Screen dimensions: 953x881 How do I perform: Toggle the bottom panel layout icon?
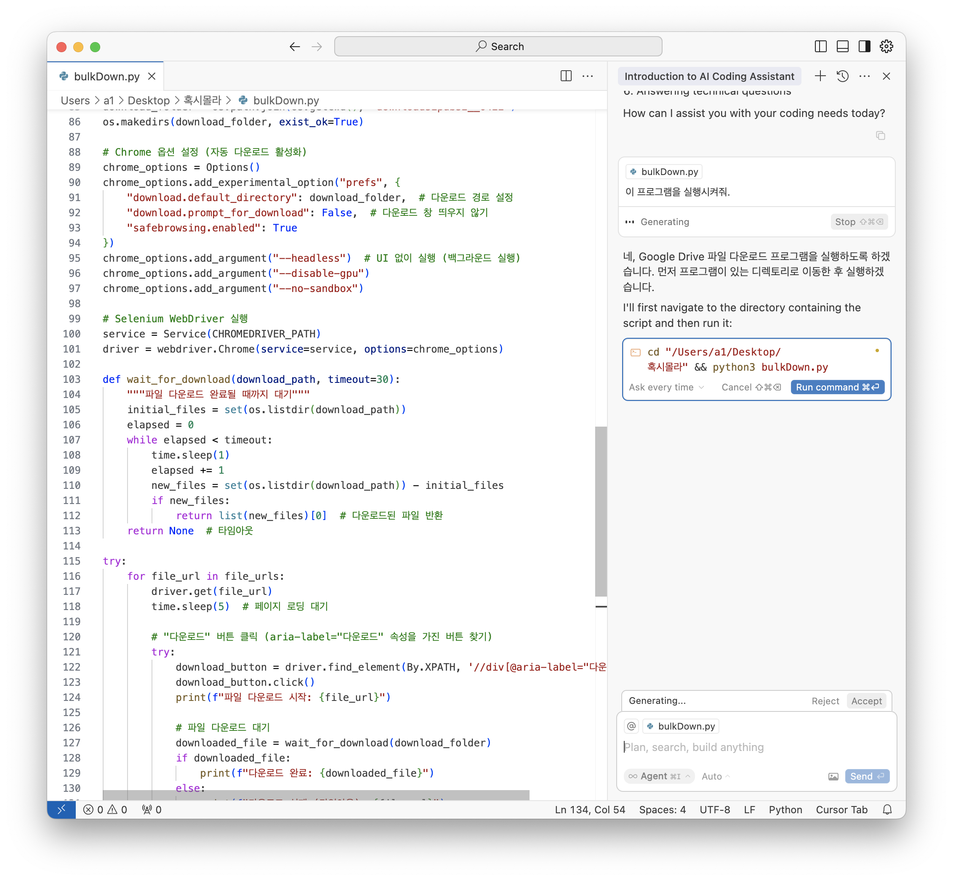tap(842, 47)
